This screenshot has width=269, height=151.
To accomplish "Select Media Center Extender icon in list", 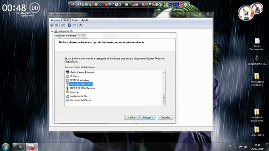I will pyautogui.click(x=67, y=72).
